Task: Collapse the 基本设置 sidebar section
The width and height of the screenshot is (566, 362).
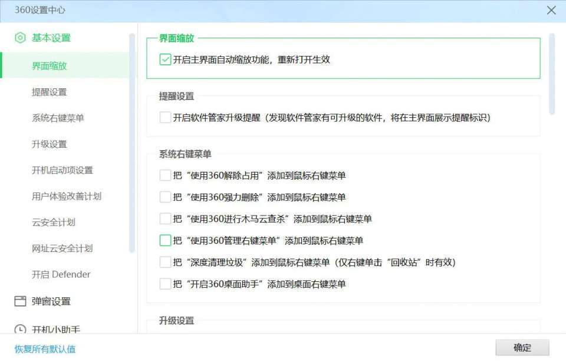Action: point(51,38)
